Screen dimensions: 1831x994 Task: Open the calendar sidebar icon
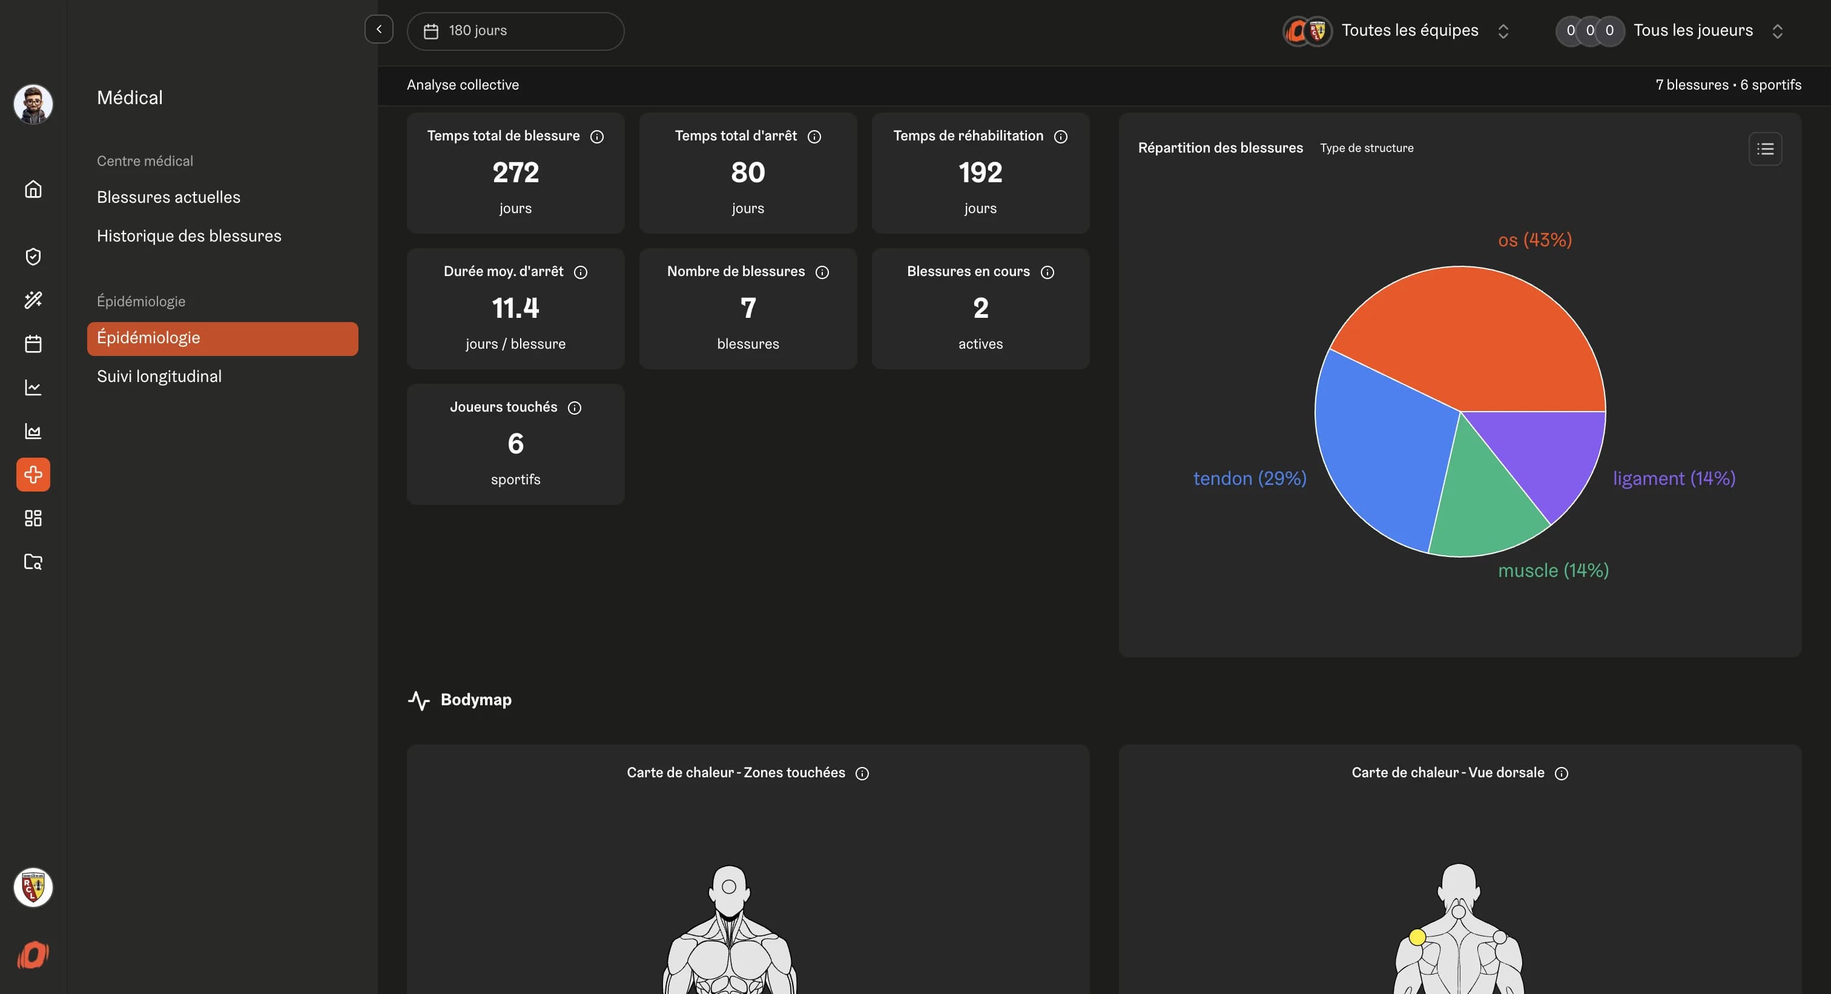(x=33, y=344)
